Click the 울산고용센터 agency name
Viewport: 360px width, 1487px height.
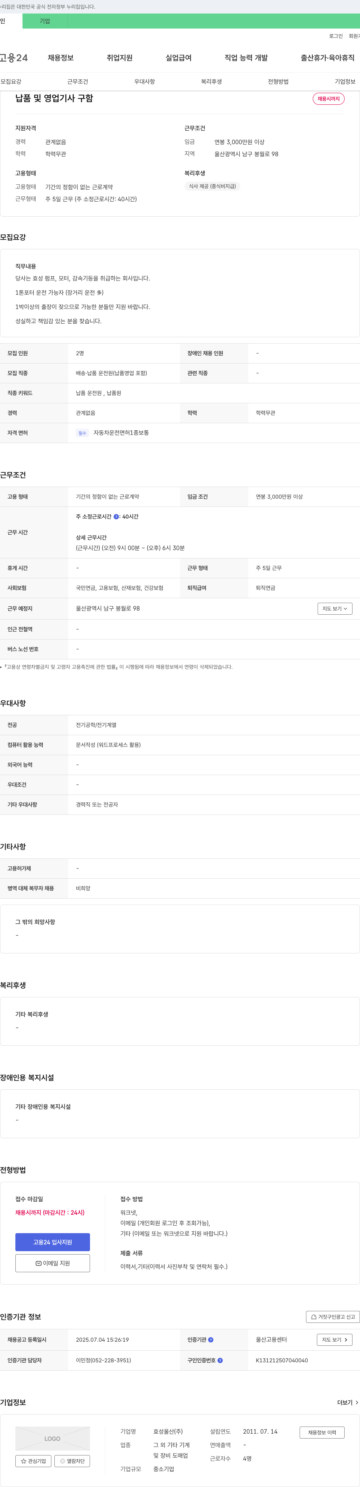(271, 1340)
